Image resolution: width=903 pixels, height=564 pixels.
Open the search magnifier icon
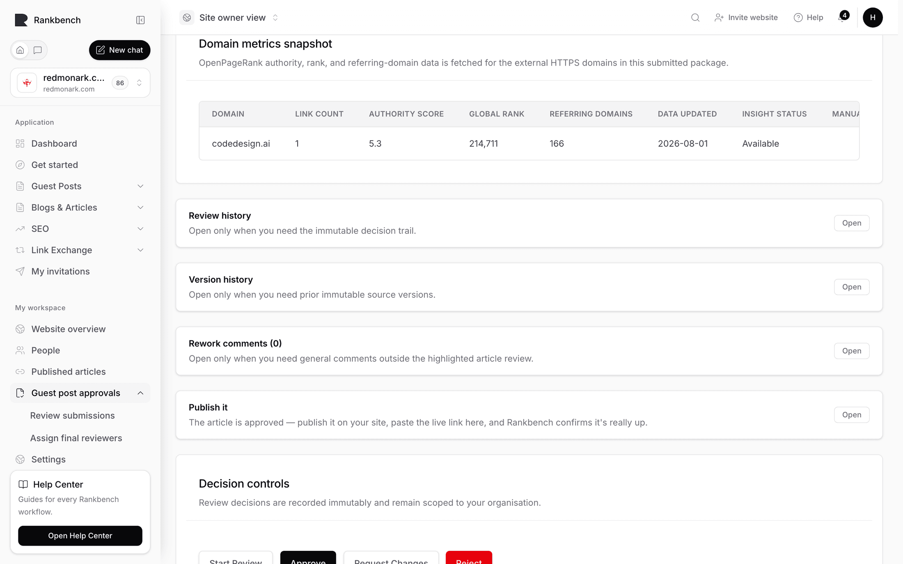coord(695,18)
